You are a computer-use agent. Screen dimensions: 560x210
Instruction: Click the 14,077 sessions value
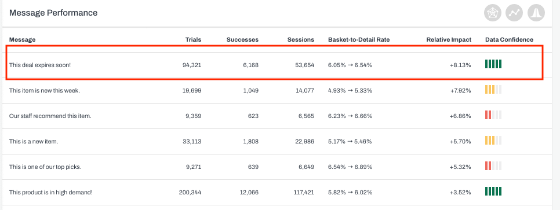(305, 91)
